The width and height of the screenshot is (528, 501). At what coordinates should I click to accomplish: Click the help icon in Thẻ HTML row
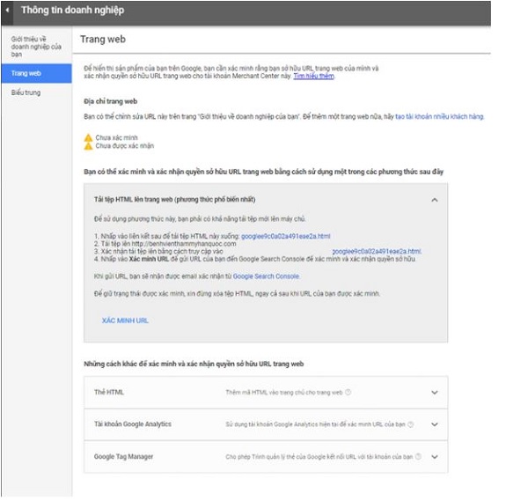click(x=348, y=393)
